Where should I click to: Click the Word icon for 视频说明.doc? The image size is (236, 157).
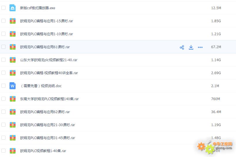(12, 86)
